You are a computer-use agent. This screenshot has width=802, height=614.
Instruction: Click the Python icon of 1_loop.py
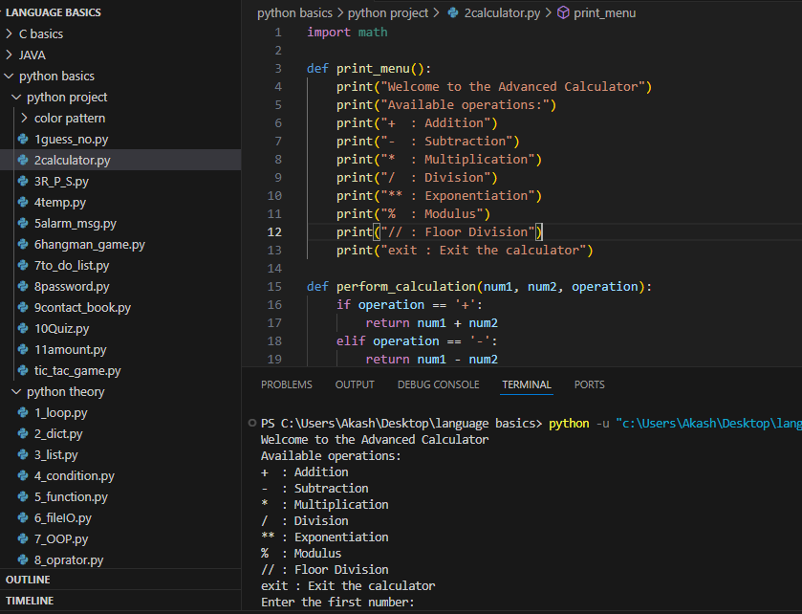[25, 413]
